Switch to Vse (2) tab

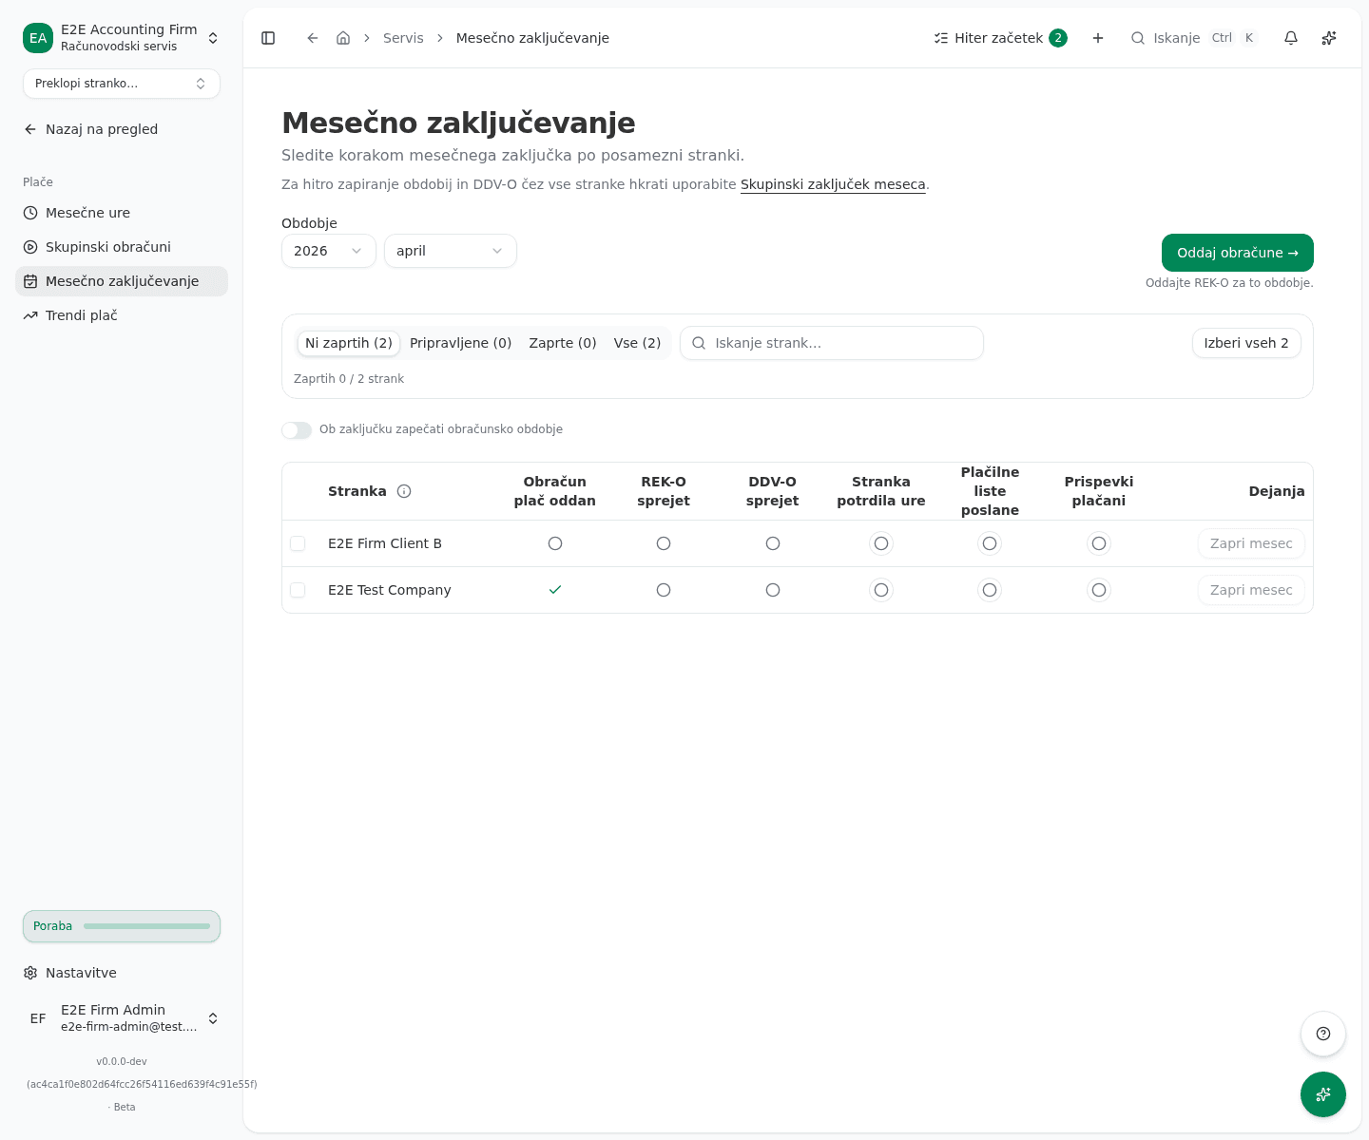click(637, 343)
